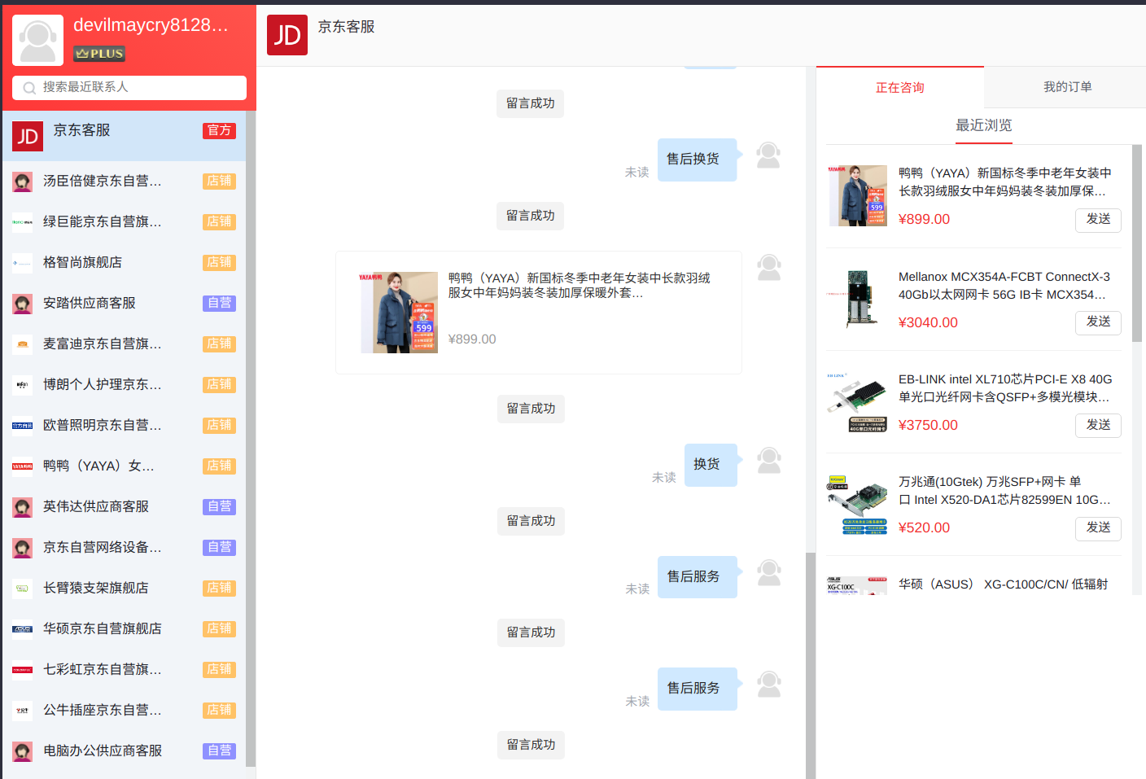Screen dimensions: 1146x779
Task: Send the 万兆通 X520-DA1 ¥520.00 item
Action: point(1098,528)
